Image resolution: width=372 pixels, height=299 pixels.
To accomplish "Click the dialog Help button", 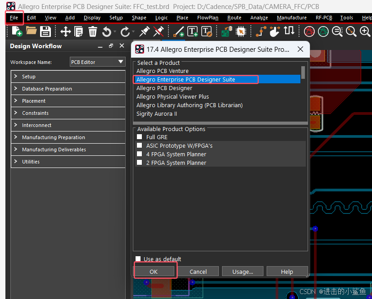I will (x=287, y=272).
